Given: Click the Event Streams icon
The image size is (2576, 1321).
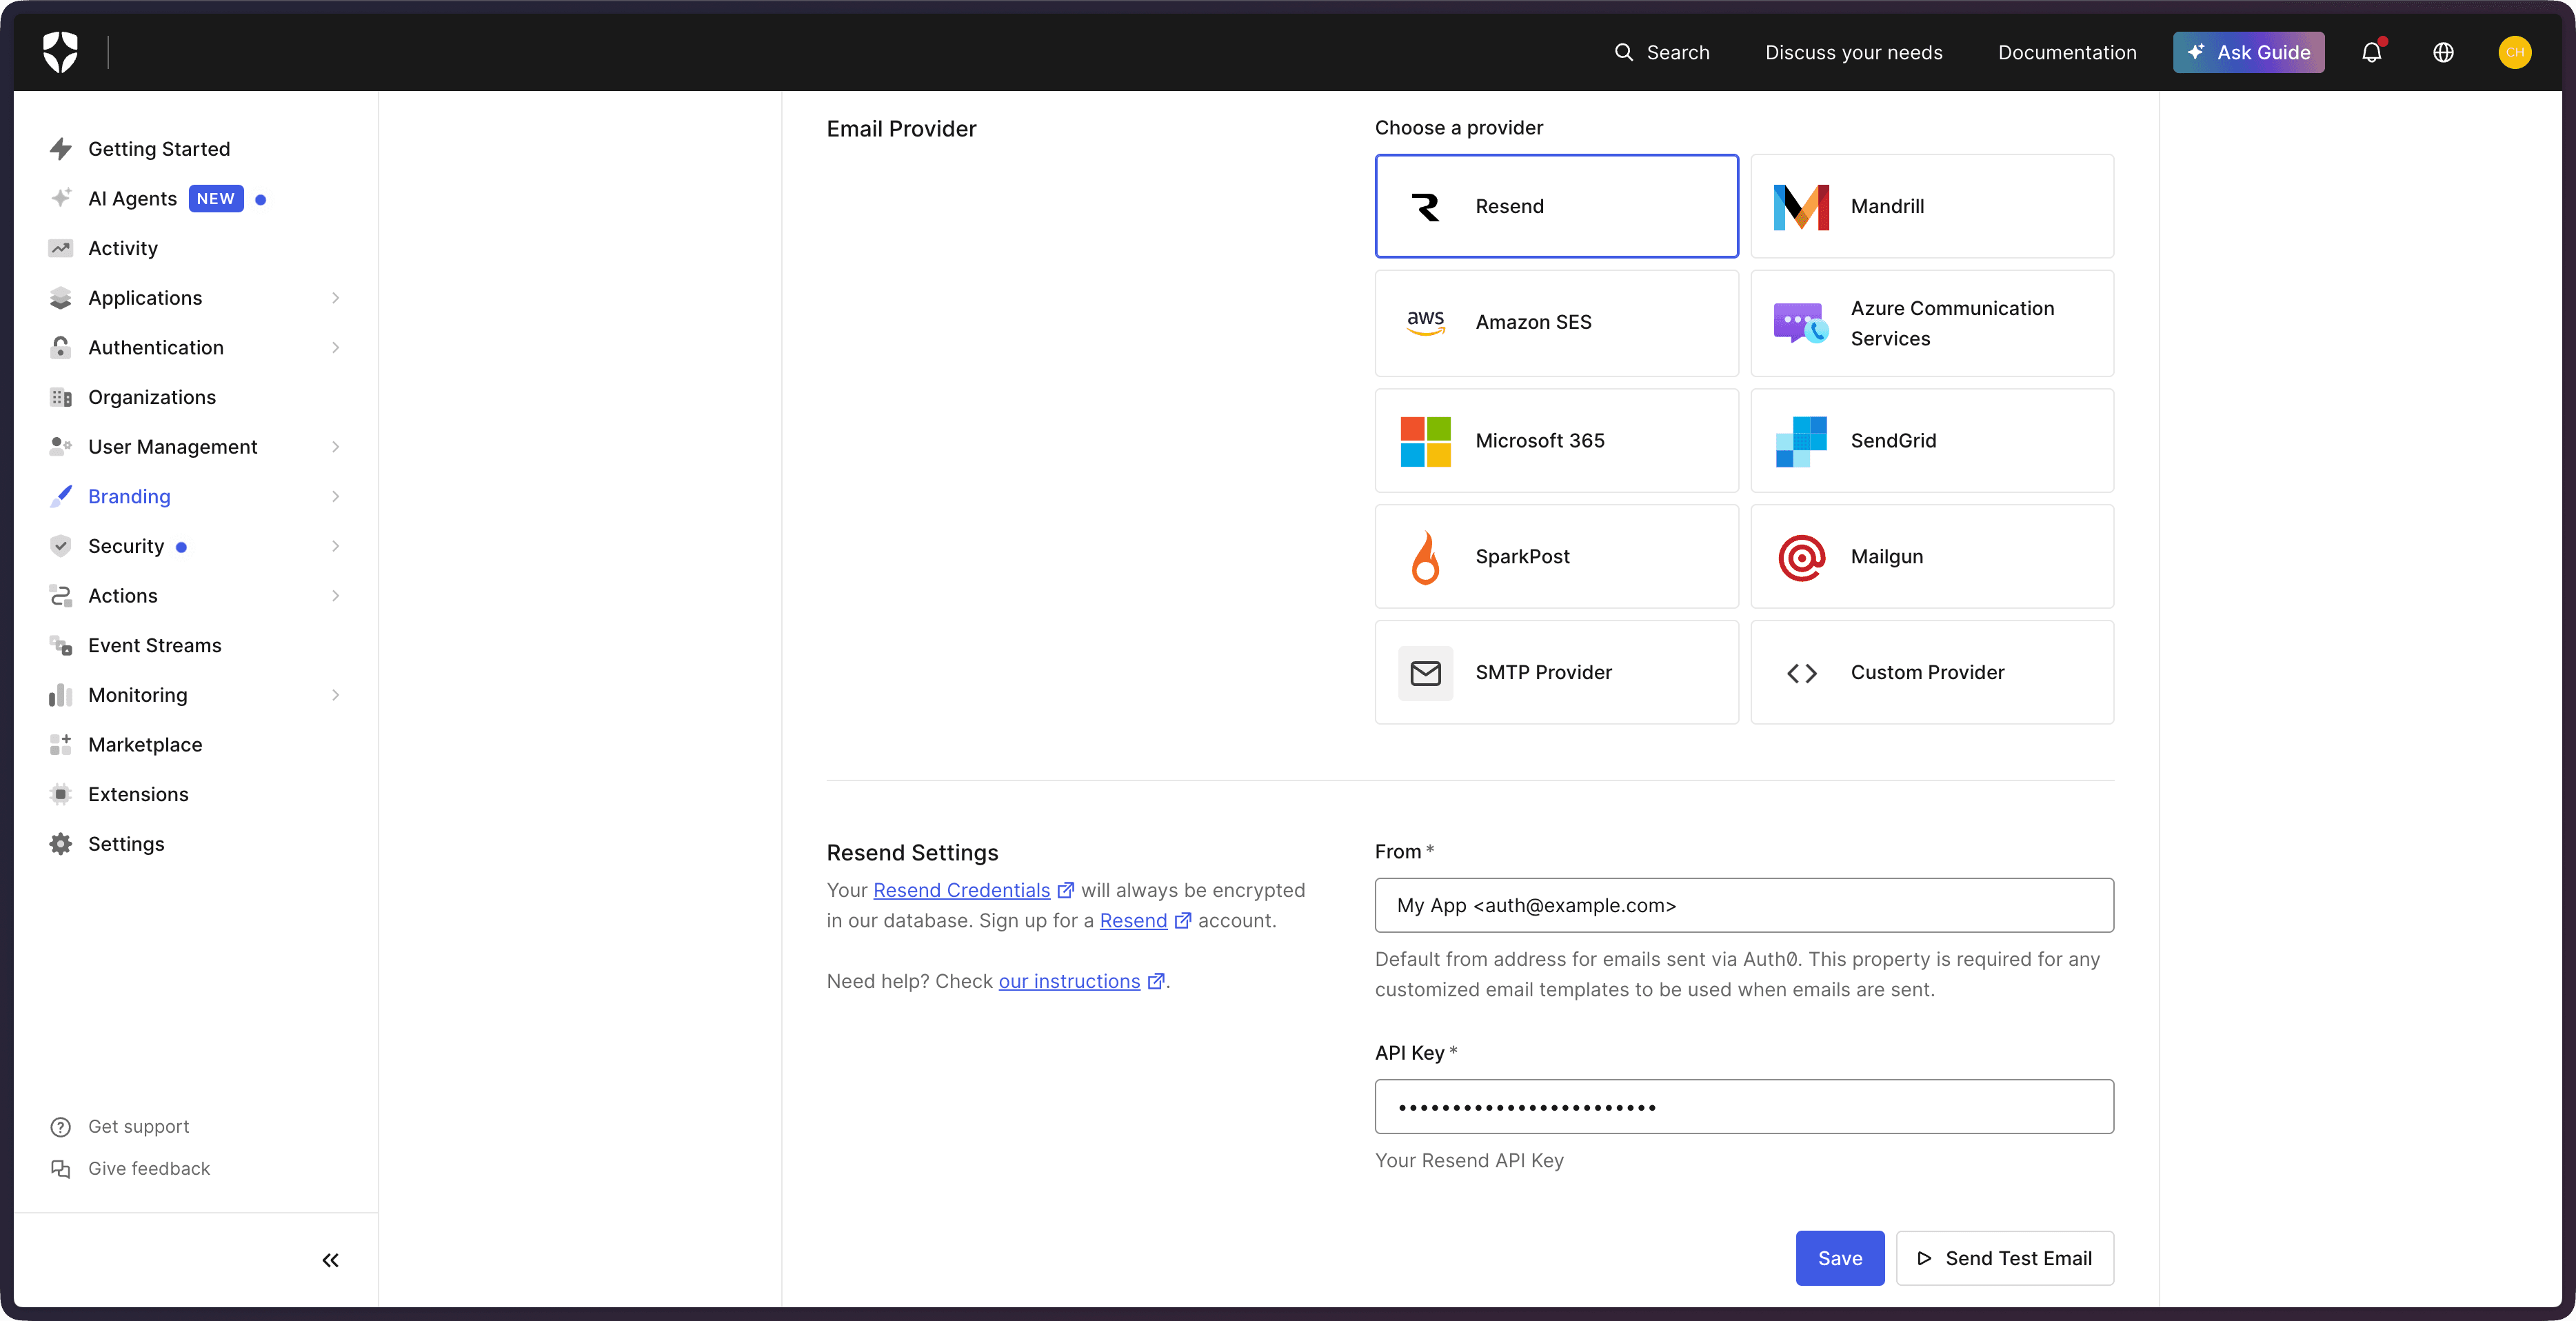Looking at the screenshot, I should tap(61, 645).
